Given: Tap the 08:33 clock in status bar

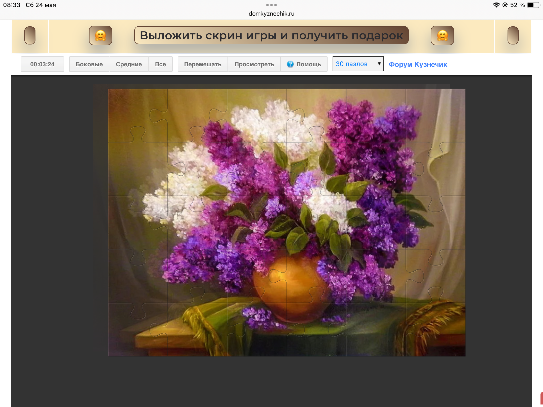Looking at the screenshot, I should (12, 5).
